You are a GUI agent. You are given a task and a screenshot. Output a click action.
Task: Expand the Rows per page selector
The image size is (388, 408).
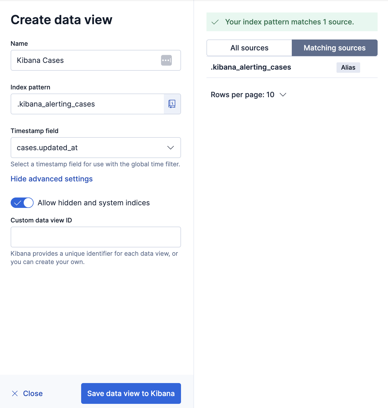tap(248, 95)
